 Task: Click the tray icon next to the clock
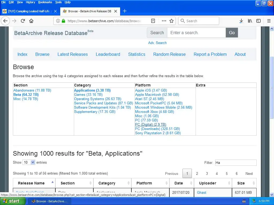(x=254, y=201)
